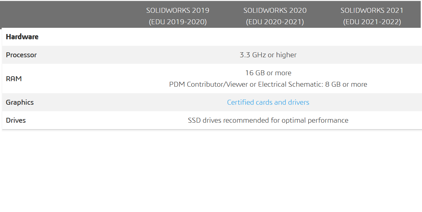Select the SOLIDWORKS 2021 column header

pos(372,16)
